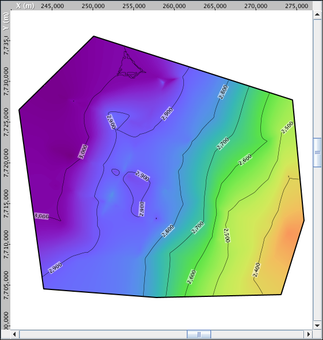Click the 2,400 contour label on map
Screen dimensions: 323x340
(x=257, y=270)
